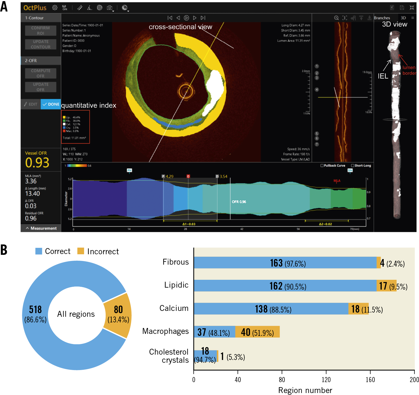Enable the Short-Long checkbox
Screen dimensions: 419x395
coord(353,166)
